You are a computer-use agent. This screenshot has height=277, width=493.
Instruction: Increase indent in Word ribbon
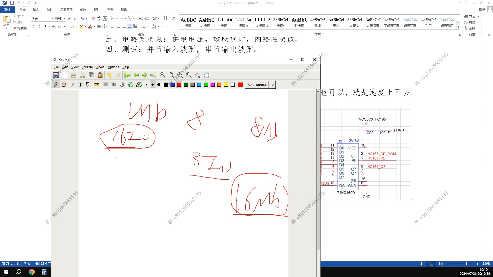[x=147, y=18]
